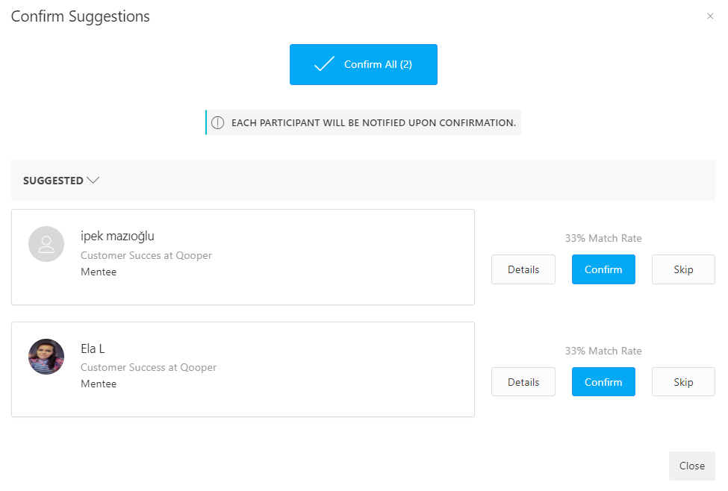Collapse the SUGGESTED section chevron
728x491 pixels.
(93, 180)
